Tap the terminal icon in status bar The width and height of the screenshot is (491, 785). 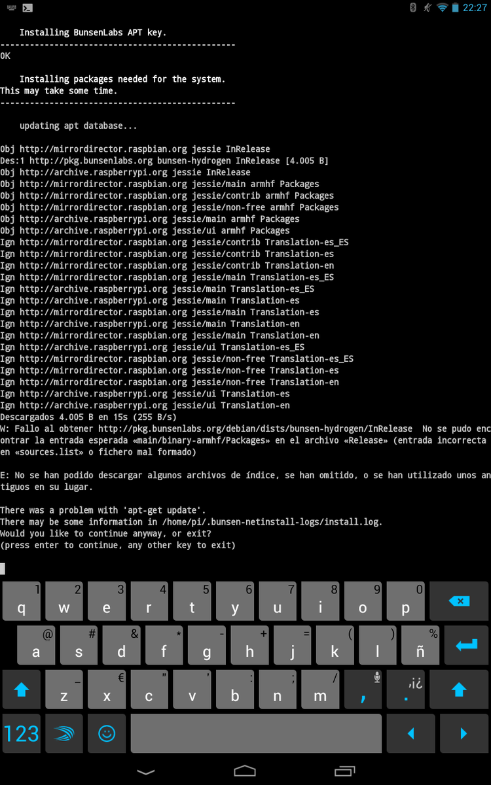[x=27, y=8]
